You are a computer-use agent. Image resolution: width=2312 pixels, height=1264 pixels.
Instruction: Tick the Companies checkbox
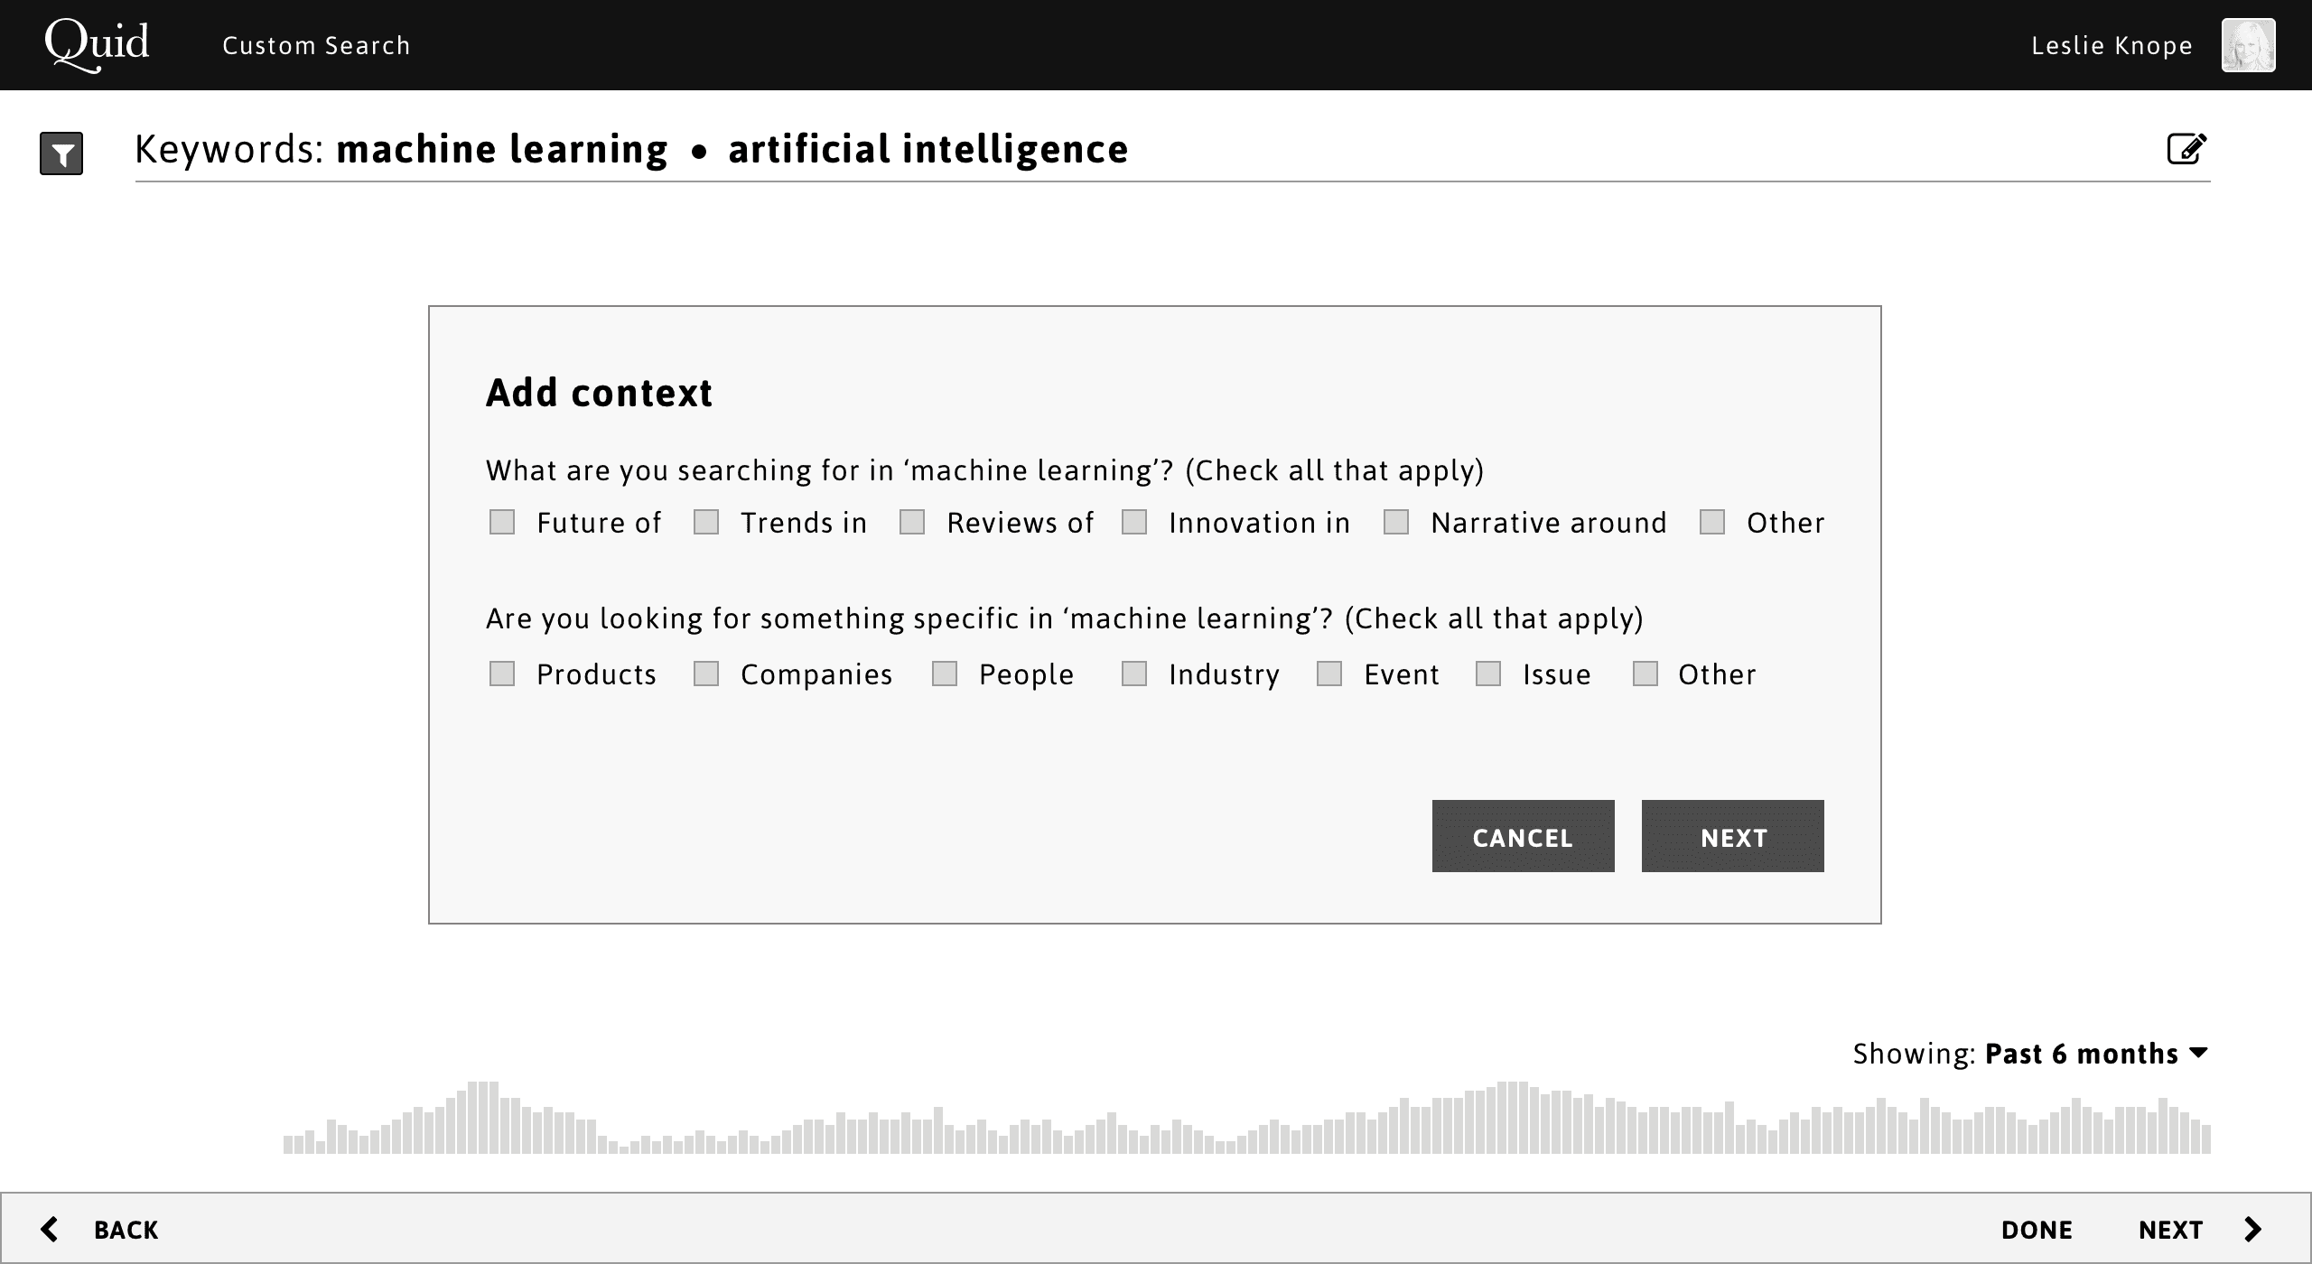pyautogui.click(x=706, y=674)
